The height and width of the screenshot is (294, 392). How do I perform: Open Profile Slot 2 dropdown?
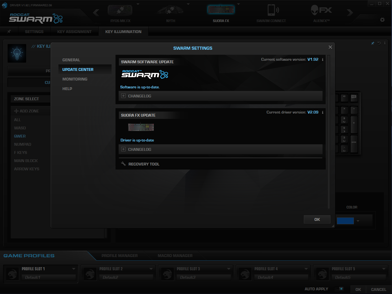click(x=151, y=269)
